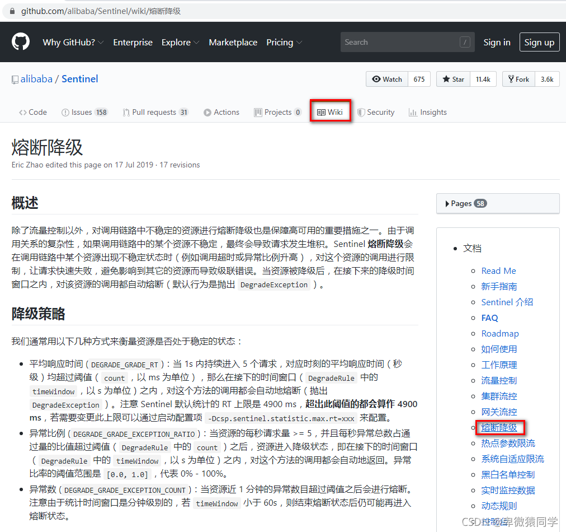566x532 pixels.
Task: Expand the Why GitHub? menu
Action: (x=73, y=43)
